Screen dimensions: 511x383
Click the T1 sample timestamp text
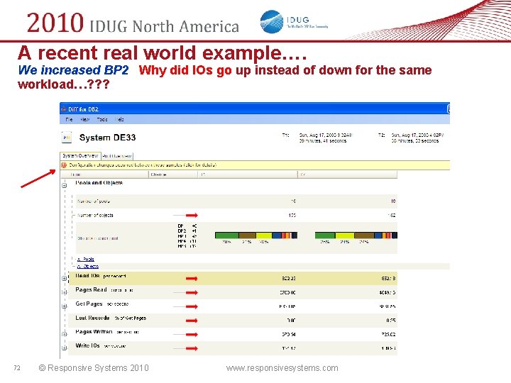point(326,138)
